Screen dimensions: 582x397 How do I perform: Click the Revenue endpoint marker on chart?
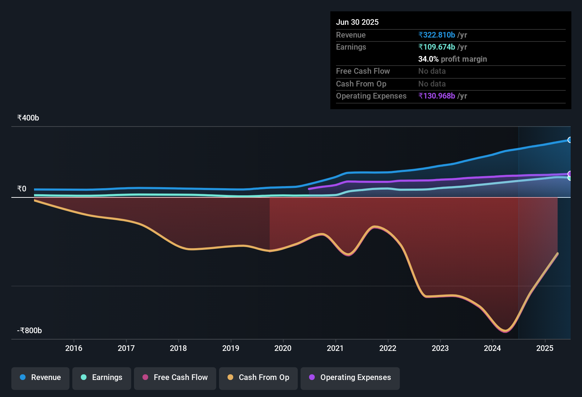tap(570, 140)
